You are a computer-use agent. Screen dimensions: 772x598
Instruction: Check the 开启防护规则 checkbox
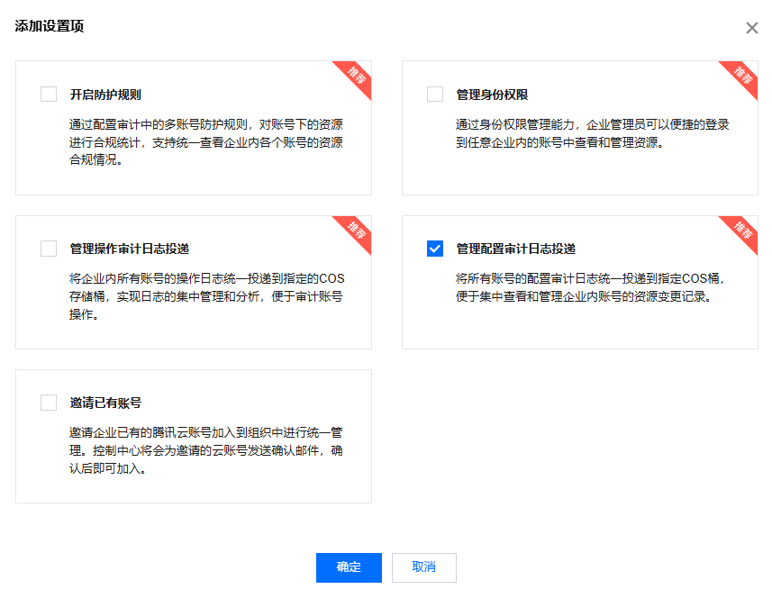(49, 94)
